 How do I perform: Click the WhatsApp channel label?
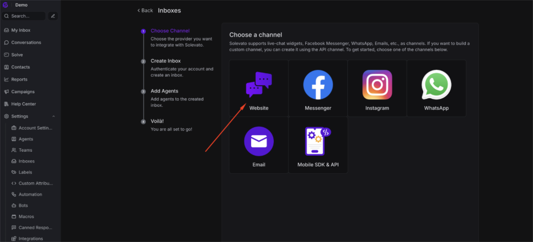436,108
